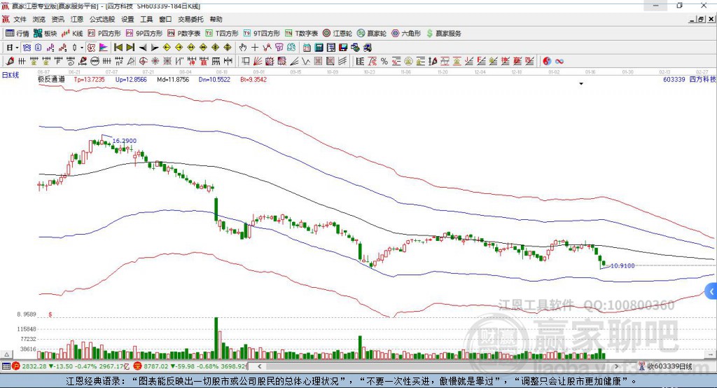717x388 pixels.
Task: Click the truck icon in toolbar
Action: tap(367, 48)
